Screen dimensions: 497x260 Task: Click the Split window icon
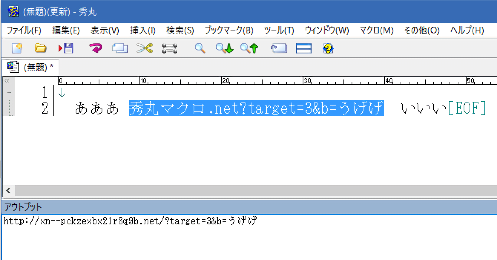tap(304, 48)
